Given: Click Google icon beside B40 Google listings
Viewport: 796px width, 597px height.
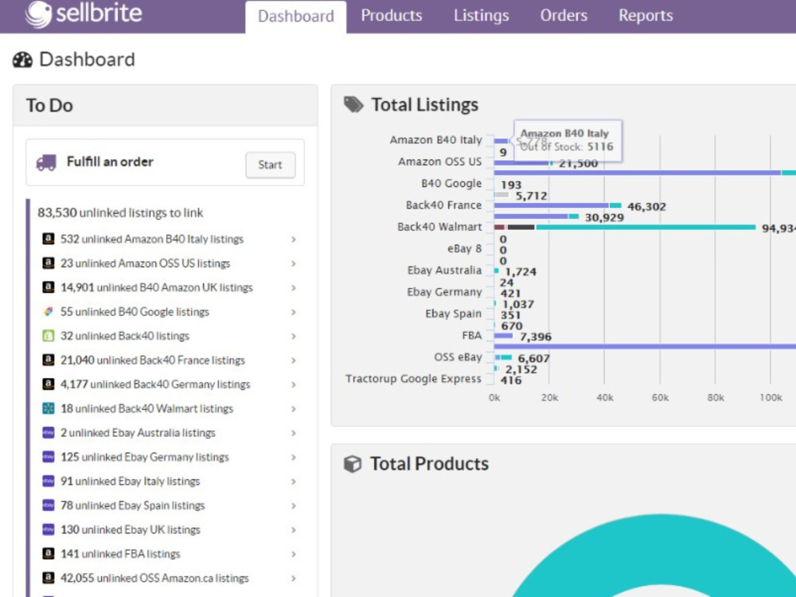Looking at the screenshot, I should click(x=49, y=312).
